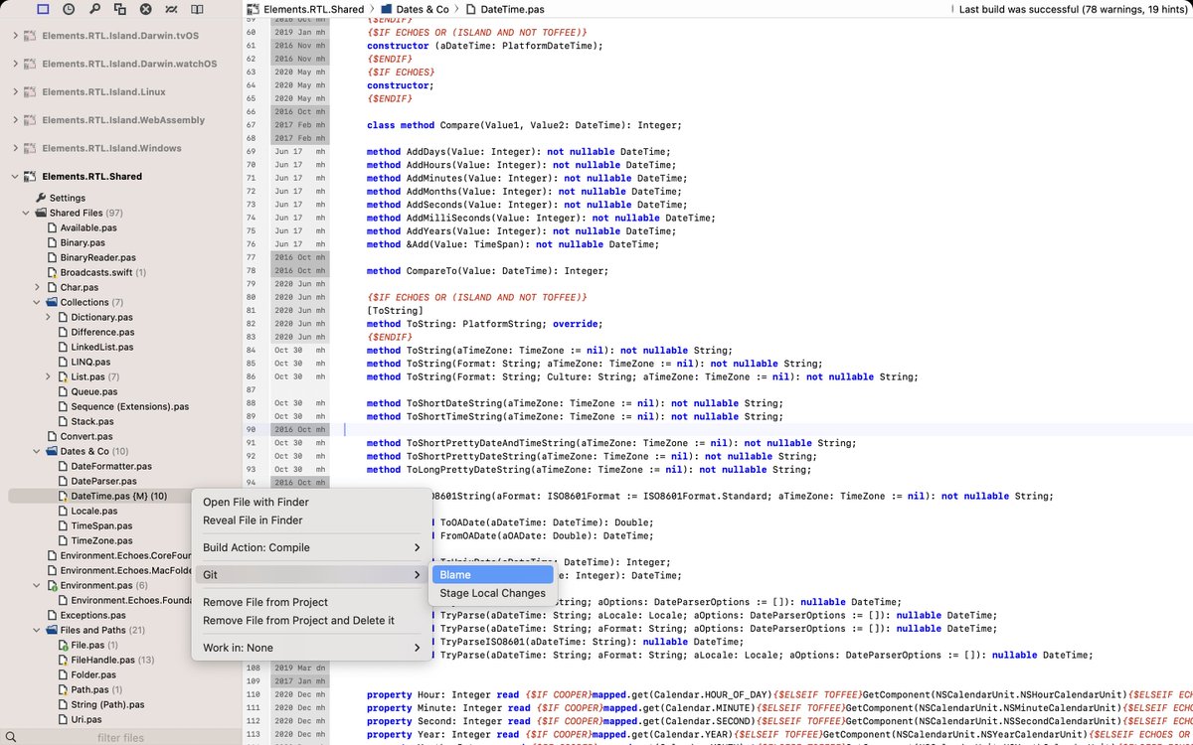Collapse the Dates & Co folder
This screenshot has width=1193, height=745.
pos(37,451)
